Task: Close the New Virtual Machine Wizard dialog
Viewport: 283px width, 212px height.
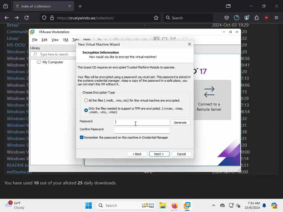Action: point(190,44)
